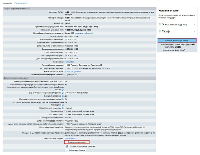Click the help icon beside реестре недобросовестных поставщиков
200x155 pixels.
pos(62,105)
